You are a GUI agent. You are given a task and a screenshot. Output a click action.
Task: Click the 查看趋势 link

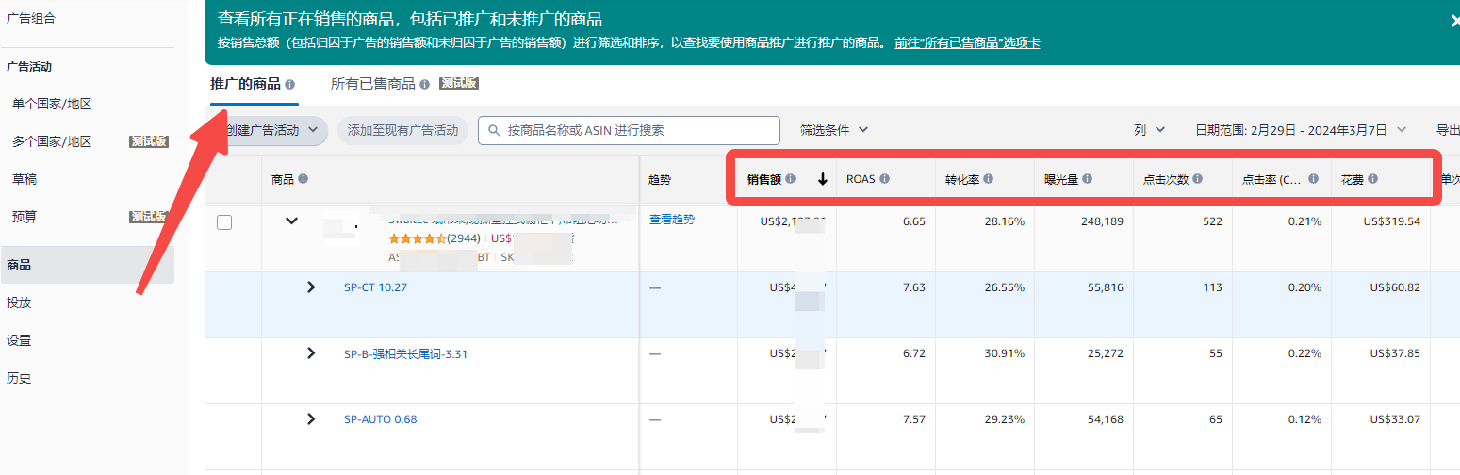pos(671,220)
